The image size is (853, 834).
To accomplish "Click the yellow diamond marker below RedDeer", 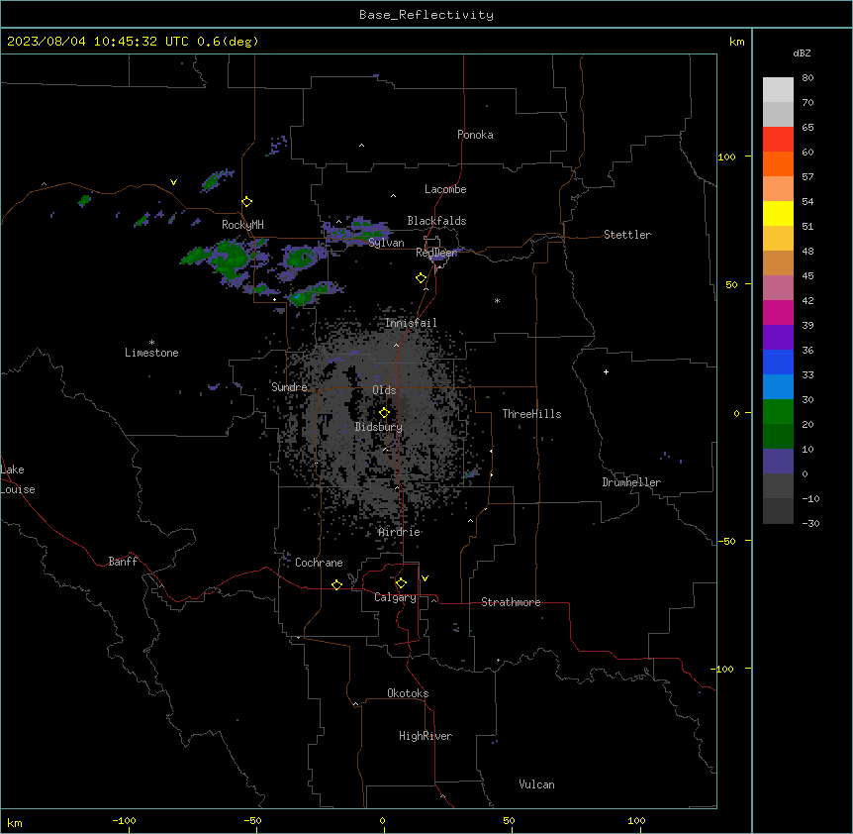I will (421, 278).
